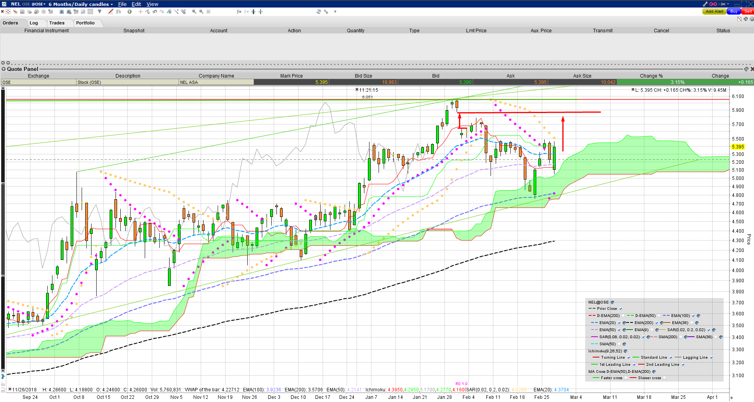754x402 pixels.
Task: Open the @OSE exchange dropdown
Action: [x=38, y=4]
